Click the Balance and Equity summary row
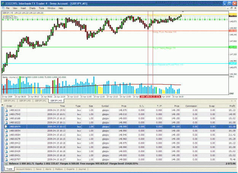 [120, 163]
